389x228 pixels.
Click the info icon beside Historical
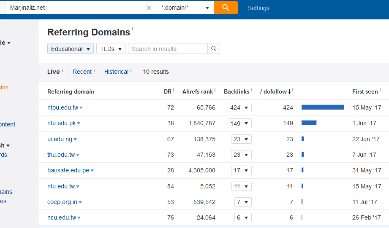pyautogui.click(x=131, y=70)
